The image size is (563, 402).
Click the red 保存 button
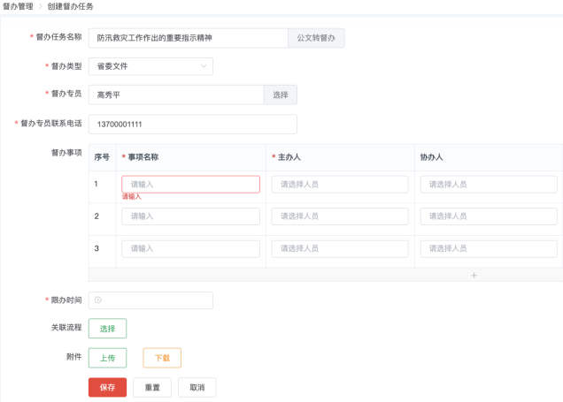pyautogui.click(x=107, y=387)
